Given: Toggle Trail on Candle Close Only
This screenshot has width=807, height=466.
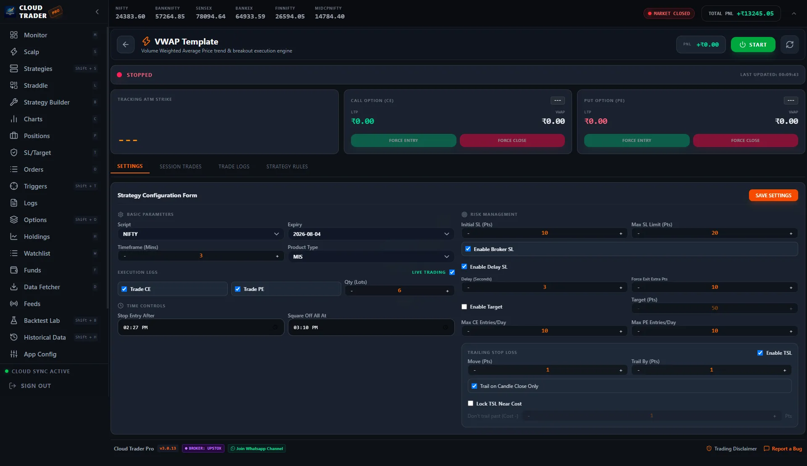Looking at the screenshot, I should (x=474, y=386).
